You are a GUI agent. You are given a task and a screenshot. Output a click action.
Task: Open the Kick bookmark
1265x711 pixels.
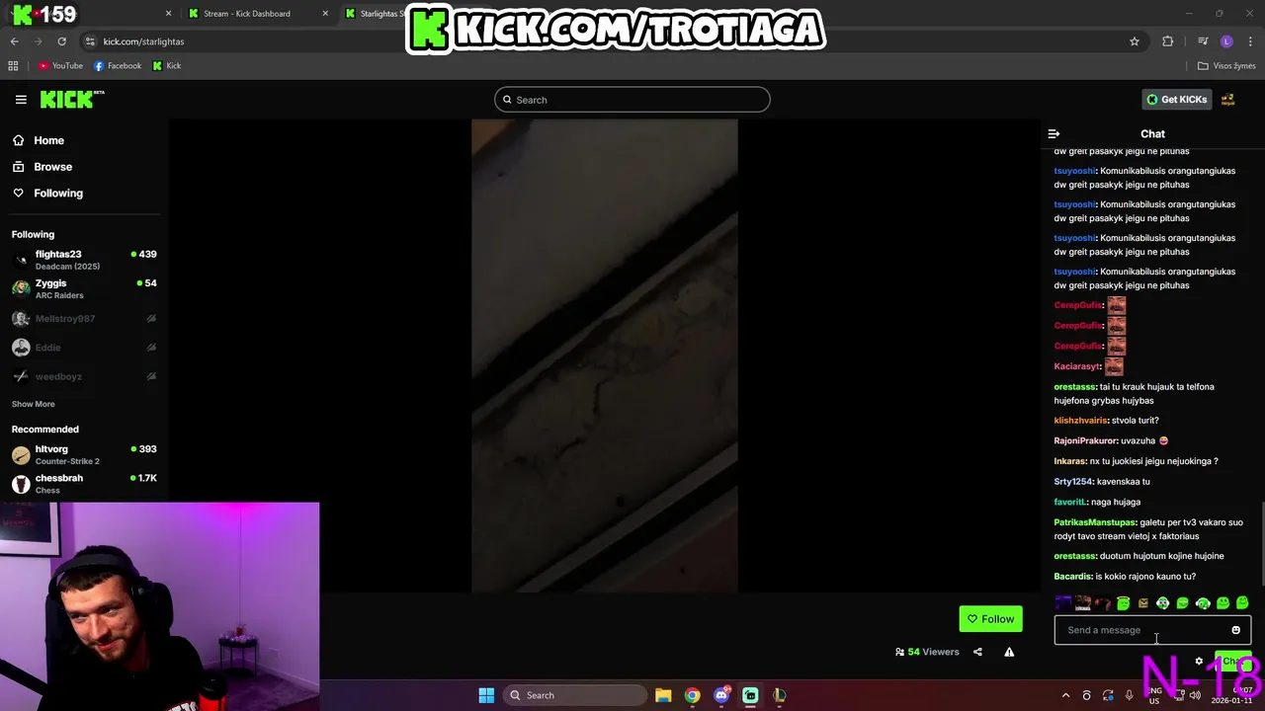click(167, 66)
